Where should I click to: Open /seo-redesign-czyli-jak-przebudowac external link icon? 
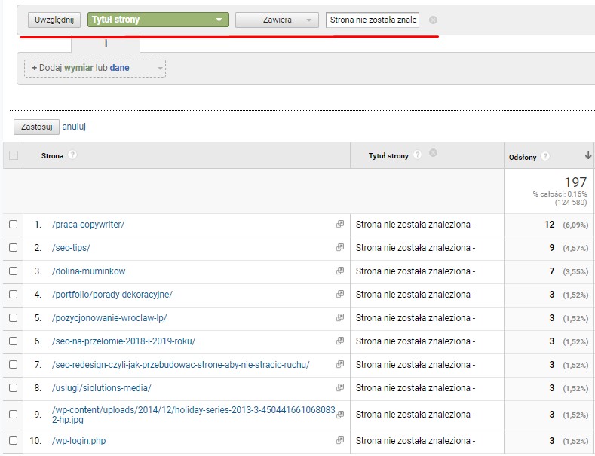tap(340, 364)
